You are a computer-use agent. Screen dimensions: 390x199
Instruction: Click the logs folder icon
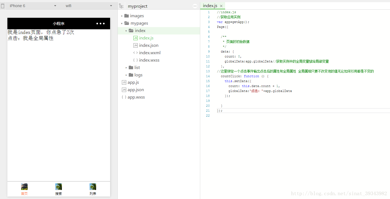(131, 75)
